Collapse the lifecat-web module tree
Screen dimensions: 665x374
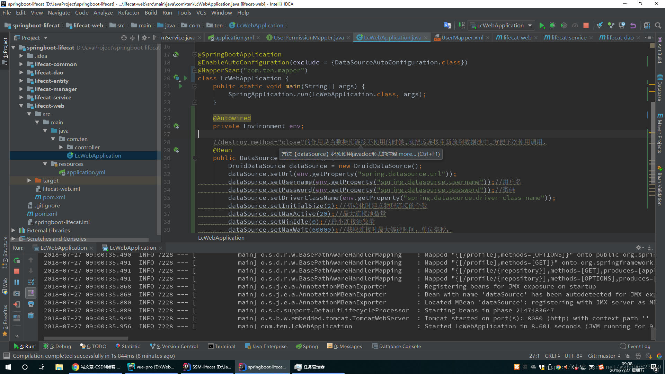(21, 106)
